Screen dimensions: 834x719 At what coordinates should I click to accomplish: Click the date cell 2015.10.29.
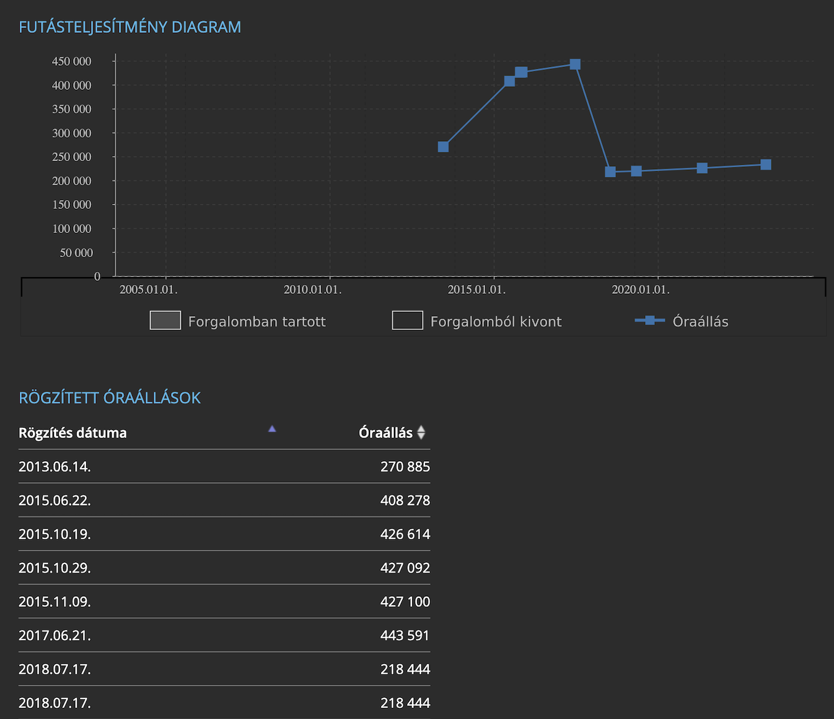[55, 568]
